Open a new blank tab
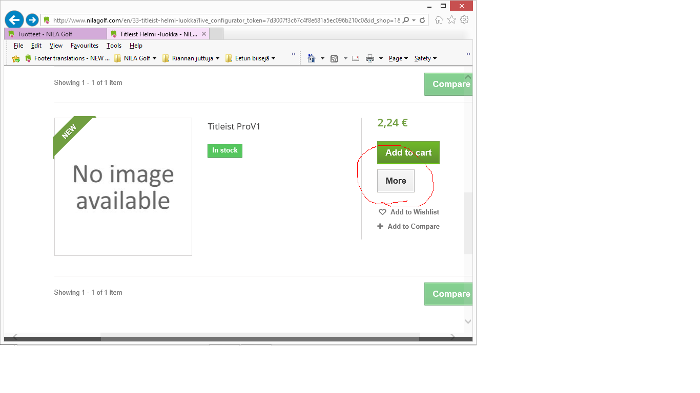The height and width of the screenshot is (393, 700). pyautogui.click(x=216, y=34)
